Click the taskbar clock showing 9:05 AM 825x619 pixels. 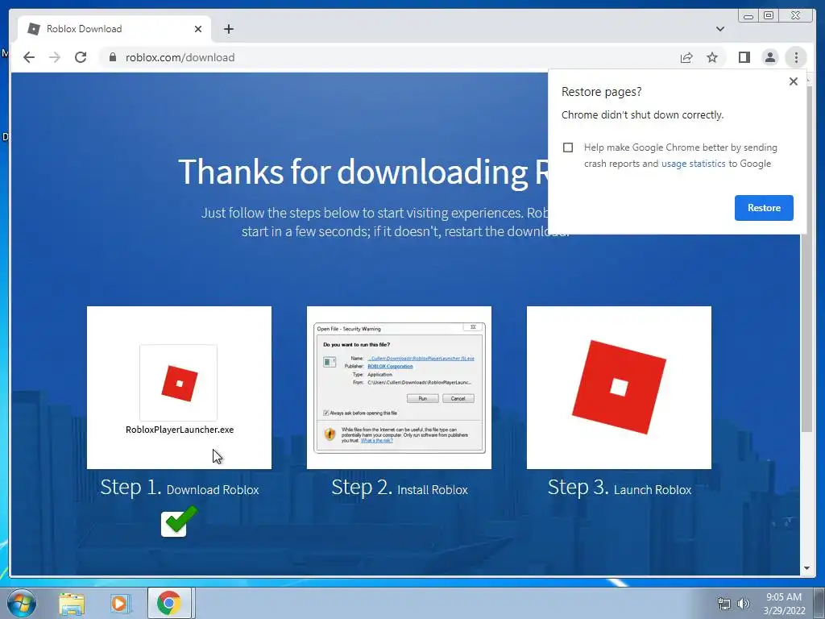pos(784,604)
